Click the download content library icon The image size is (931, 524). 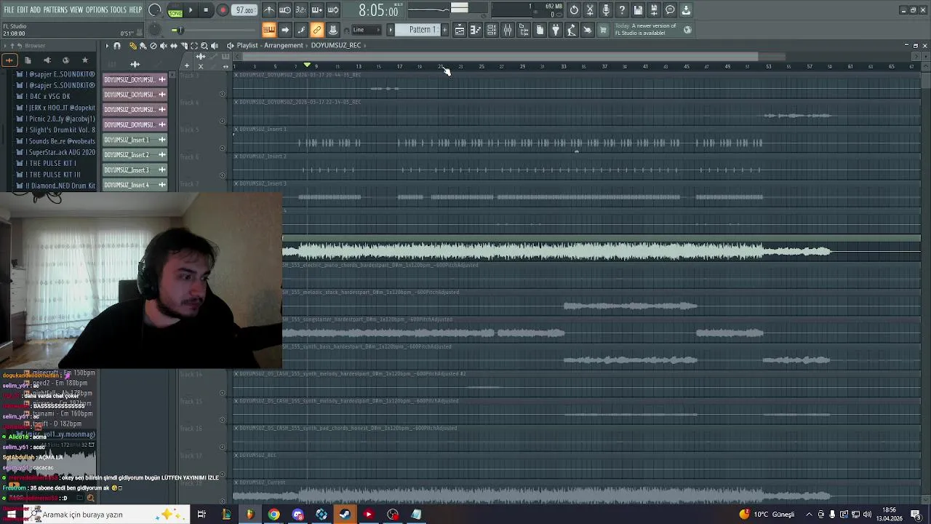[686, 10]
